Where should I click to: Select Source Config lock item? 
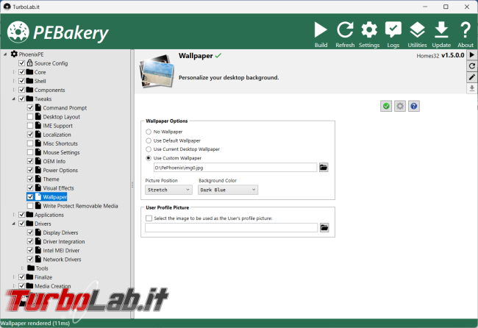pos(47,63)
